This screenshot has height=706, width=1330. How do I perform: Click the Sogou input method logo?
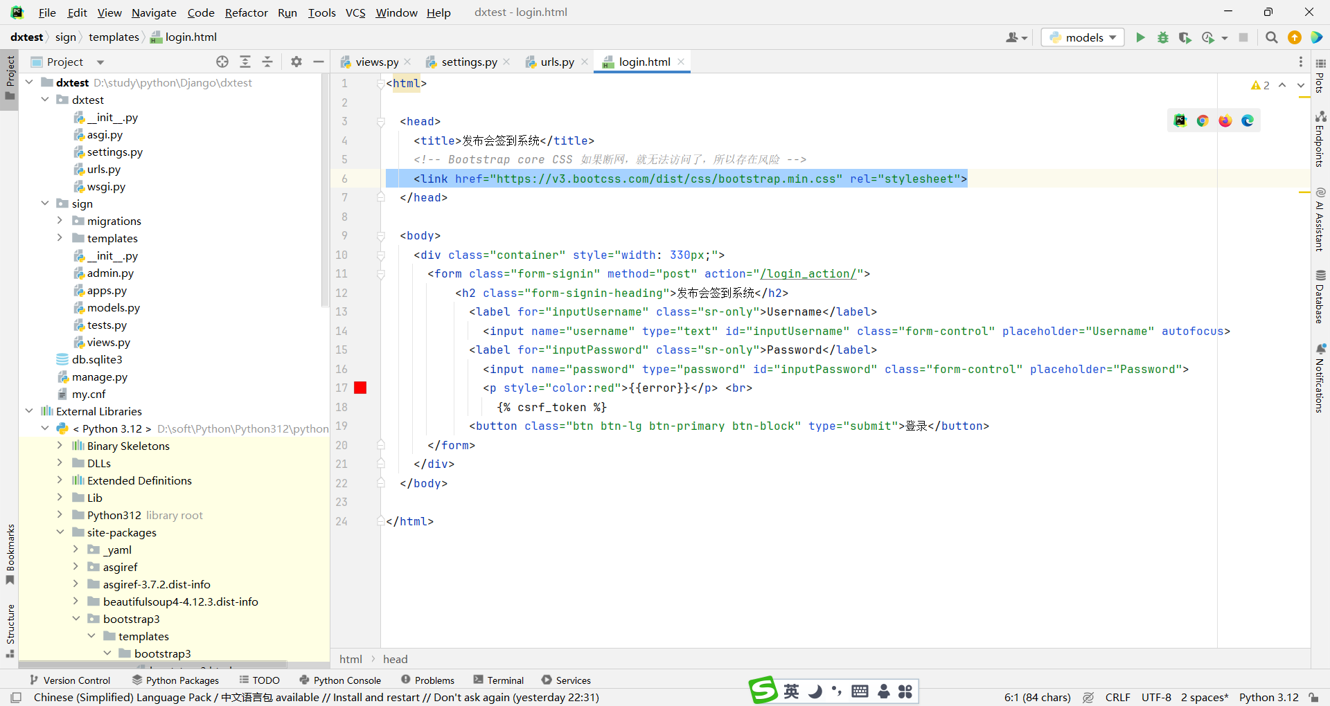click(x=763, y=690)
